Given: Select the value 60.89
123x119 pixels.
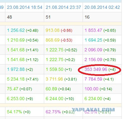Looking at the screenshot, I should [x=51, y=89].
